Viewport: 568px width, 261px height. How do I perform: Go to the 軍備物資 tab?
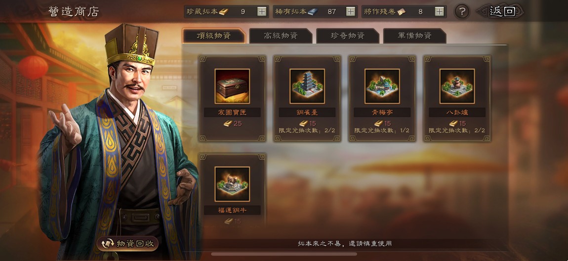(415, 36)
